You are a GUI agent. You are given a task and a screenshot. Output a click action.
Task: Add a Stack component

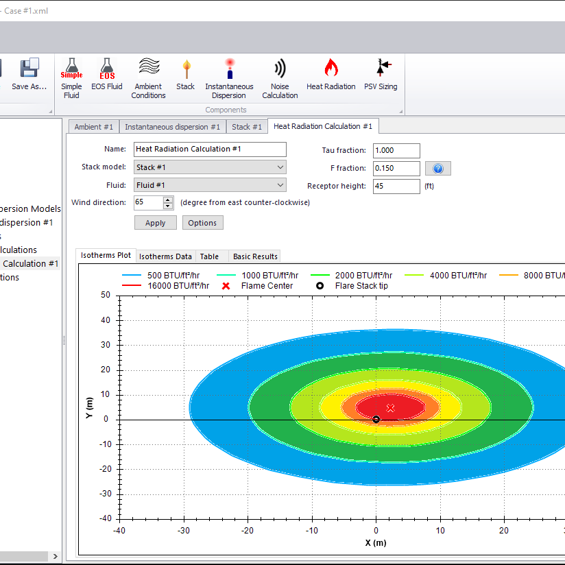[x=185, y=69]
